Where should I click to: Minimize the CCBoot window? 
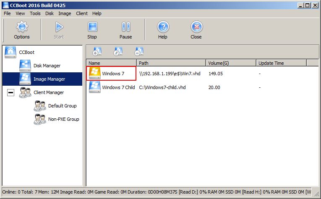(300, 5)
